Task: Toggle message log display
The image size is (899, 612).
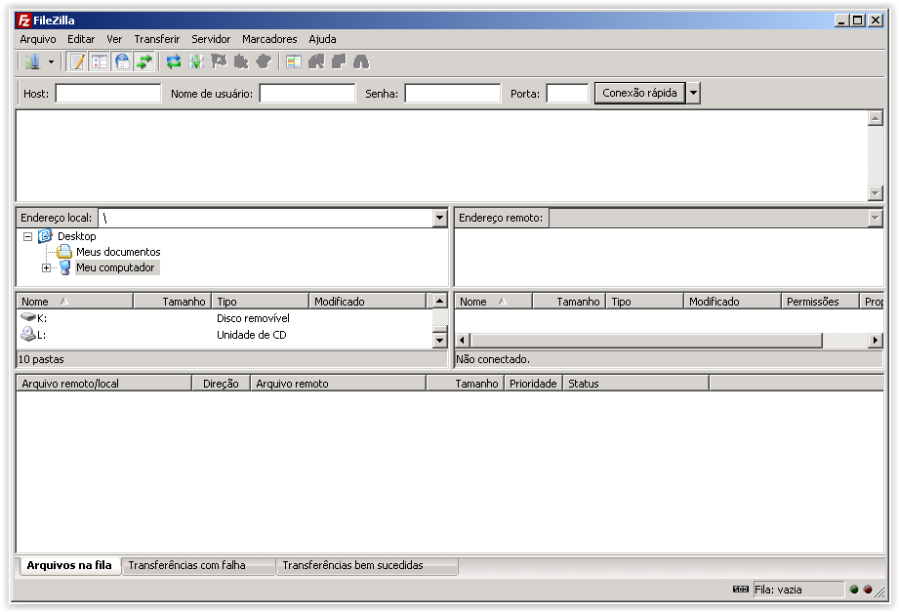Action: [77, 61]
